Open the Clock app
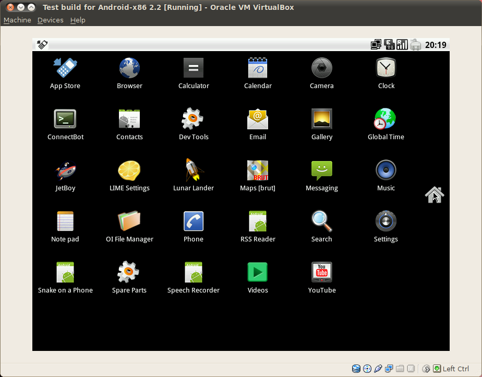This screenshot has height=377, width=482. [386, 74]
